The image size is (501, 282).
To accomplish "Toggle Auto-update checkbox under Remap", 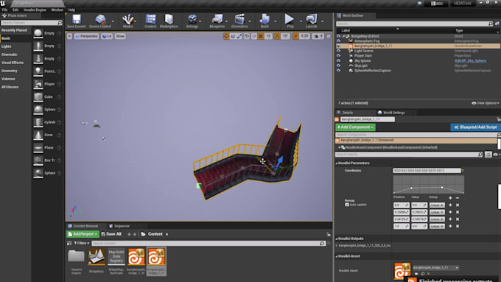I will [347, 205].
